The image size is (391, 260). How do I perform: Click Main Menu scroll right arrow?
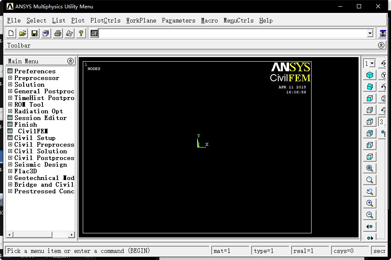72,235
